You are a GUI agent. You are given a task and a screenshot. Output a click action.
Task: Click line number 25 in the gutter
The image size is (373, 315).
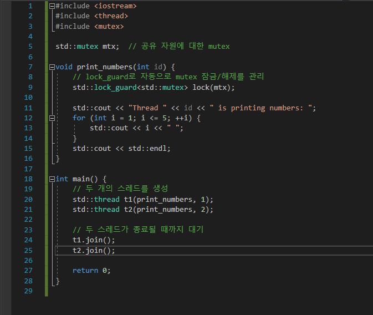click(28, 251)
